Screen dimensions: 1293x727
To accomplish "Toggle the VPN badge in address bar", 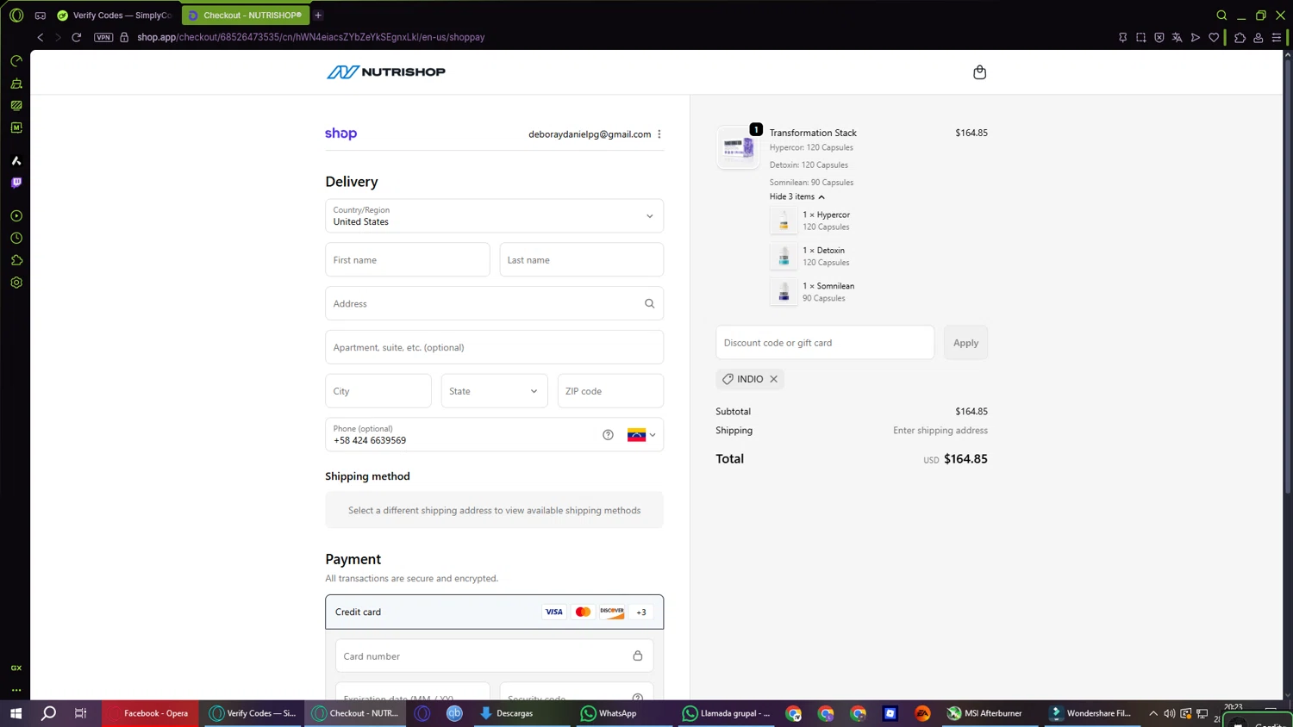I will [x=103, y=37].
